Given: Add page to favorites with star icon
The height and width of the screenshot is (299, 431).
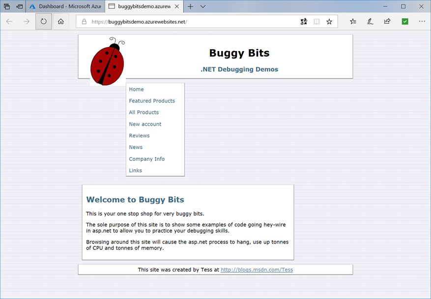Looking at the screenshot, I should (x=329, y=22).
